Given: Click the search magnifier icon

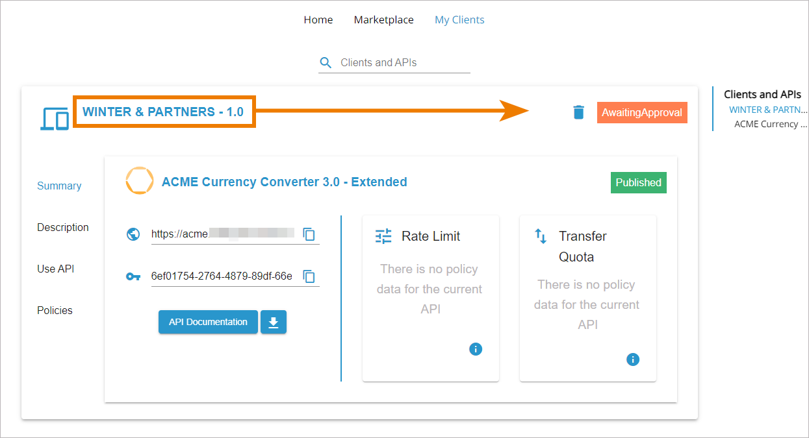Looking at the screenshot, I should (x=326, y=63).
